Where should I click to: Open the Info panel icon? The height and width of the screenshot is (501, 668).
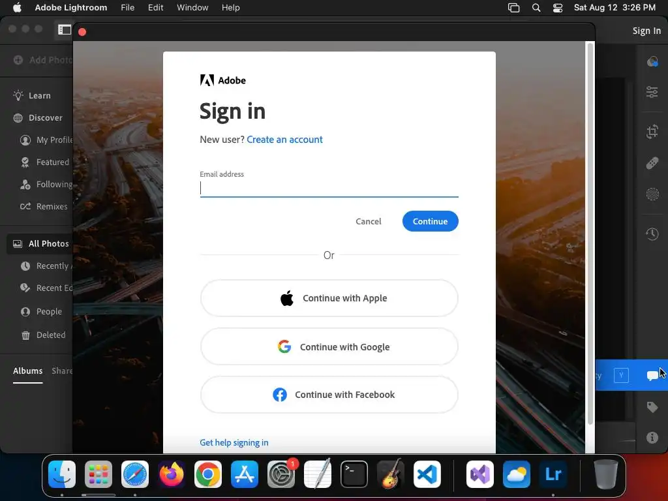tap(652, 438)
